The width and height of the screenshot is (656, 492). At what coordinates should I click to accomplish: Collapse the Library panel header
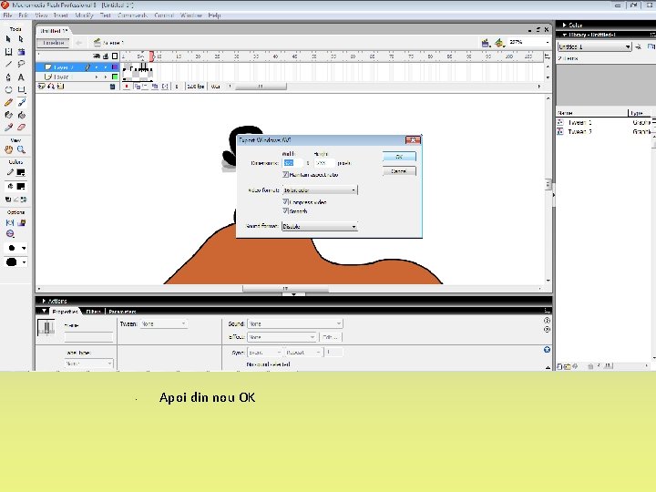[564, 35]
